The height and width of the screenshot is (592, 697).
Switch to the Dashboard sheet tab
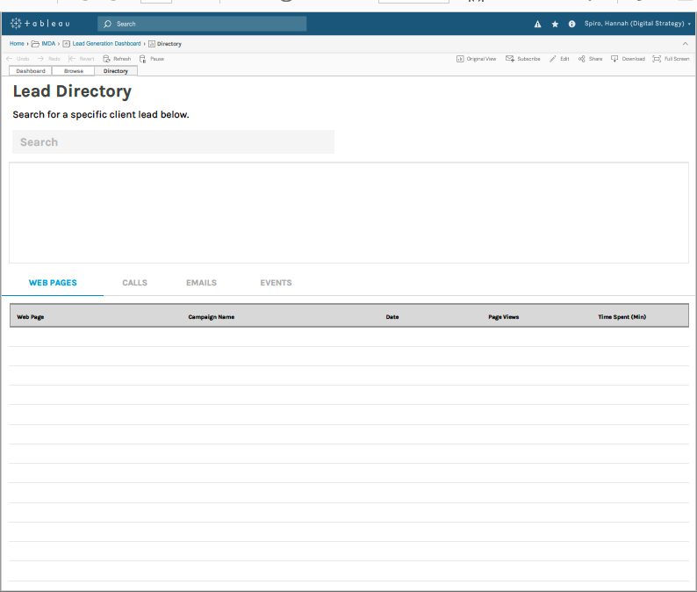31,71
